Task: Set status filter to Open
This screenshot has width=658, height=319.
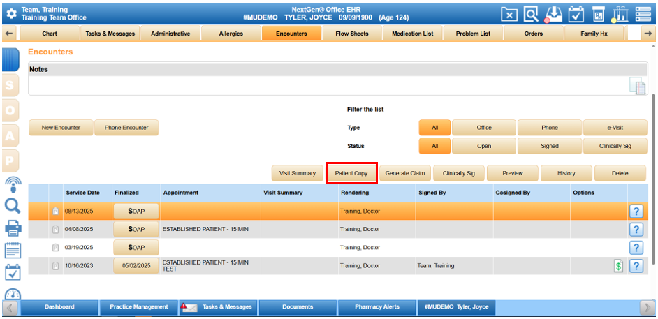Action: pos(484,147)
